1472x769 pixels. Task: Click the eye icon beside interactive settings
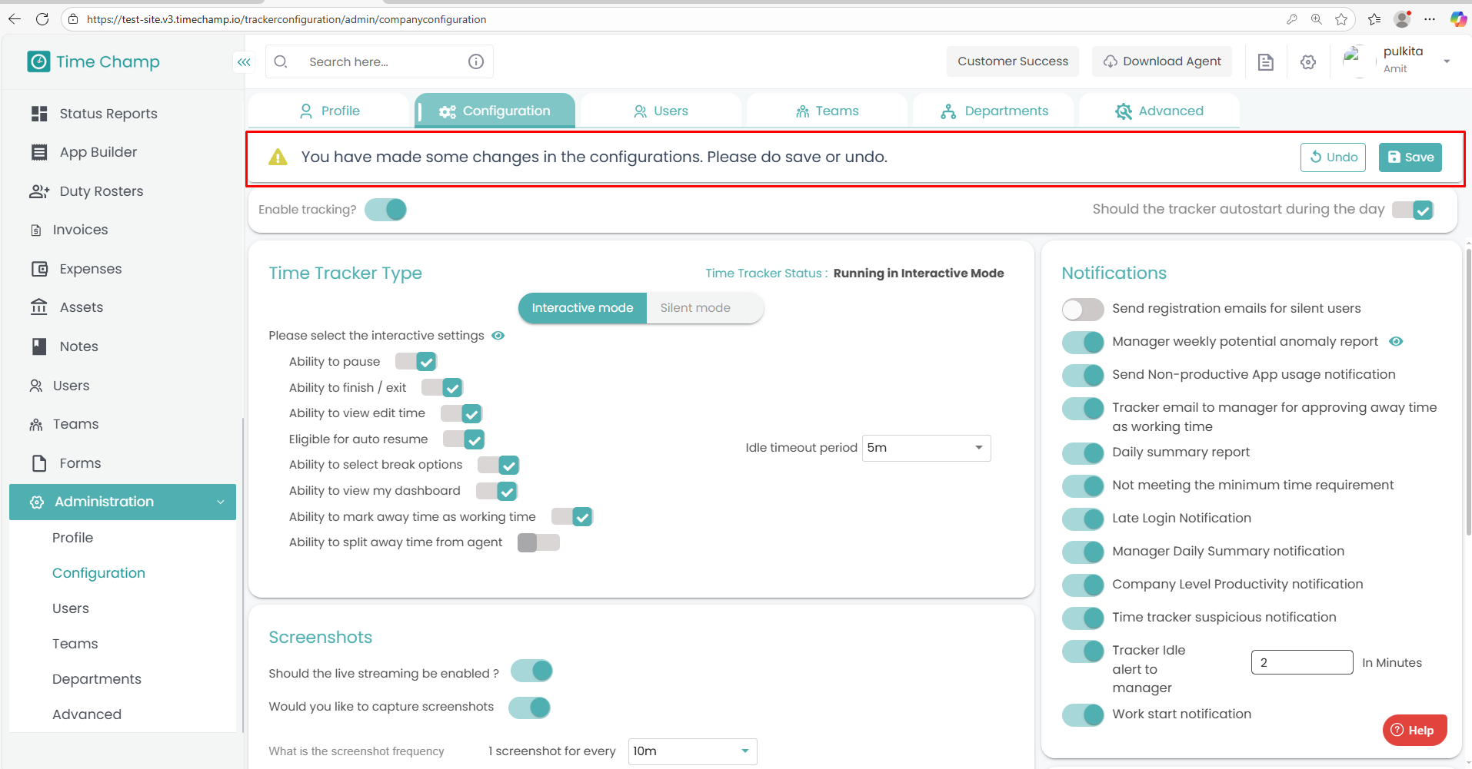coord(498,336)
